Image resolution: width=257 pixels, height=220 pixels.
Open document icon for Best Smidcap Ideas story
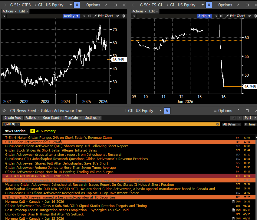coord(234,210)
